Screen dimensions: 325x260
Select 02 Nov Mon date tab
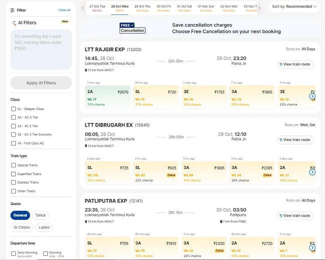(x=229, y=8)
